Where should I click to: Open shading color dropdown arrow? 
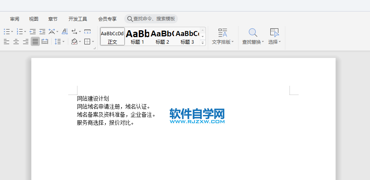[80, 42]
